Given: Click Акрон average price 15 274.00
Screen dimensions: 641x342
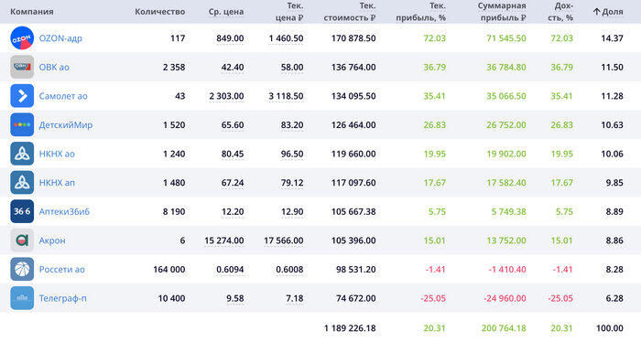Looking at the screenshot, I should coord(224,240).
